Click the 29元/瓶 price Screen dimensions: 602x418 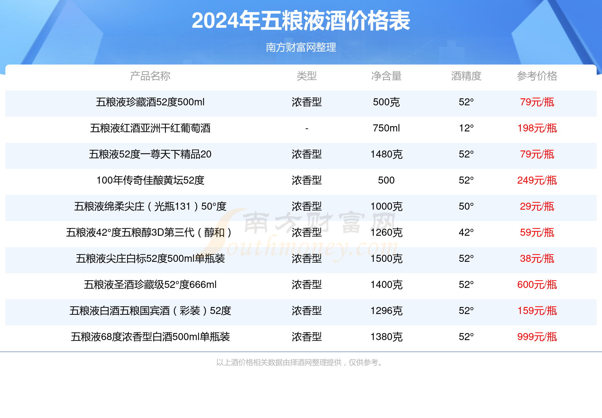(x=537, y=206)
